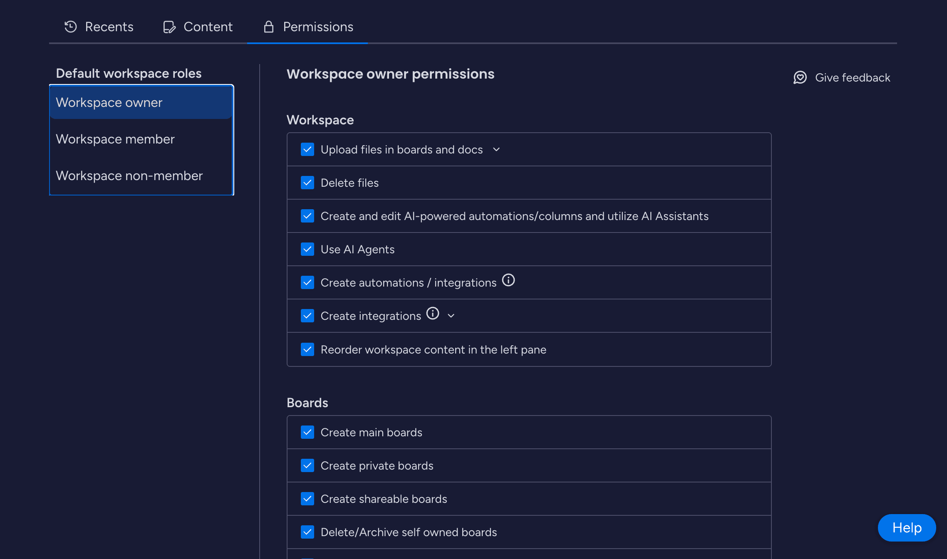This screenshot has height=559, width=947.
Task: Select the Workspace non-member role
Action: pos(129,176)
